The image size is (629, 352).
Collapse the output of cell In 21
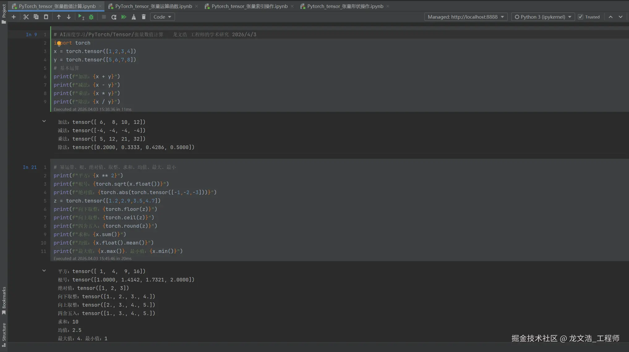click(x=44, y=271)
